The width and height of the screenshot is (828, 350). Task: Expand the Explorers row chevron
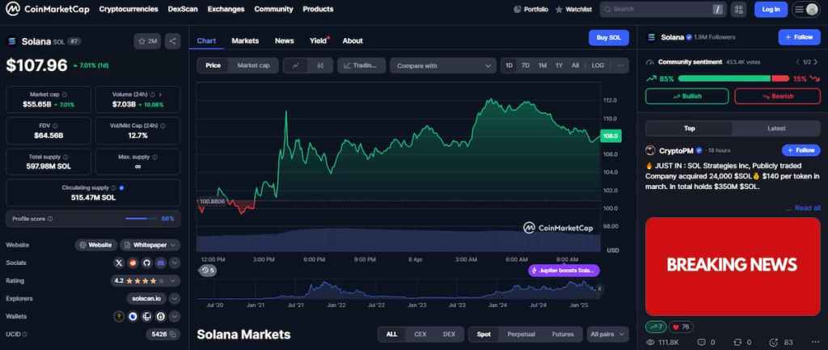pos(175,298)
